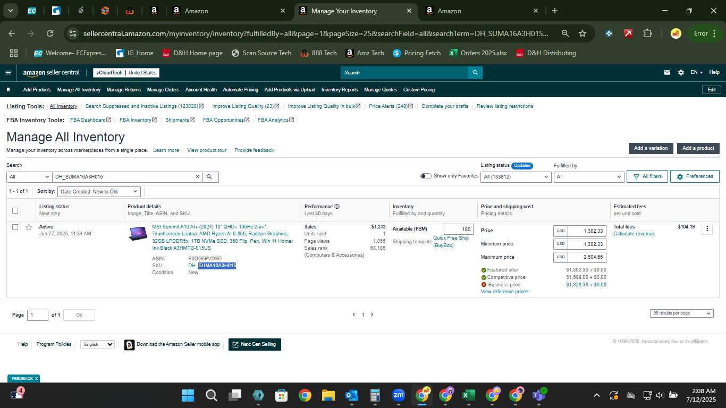Clear the inventory search term X
Image resolution: width=726 pixels, height=408 pixels.
pos(198,177)
